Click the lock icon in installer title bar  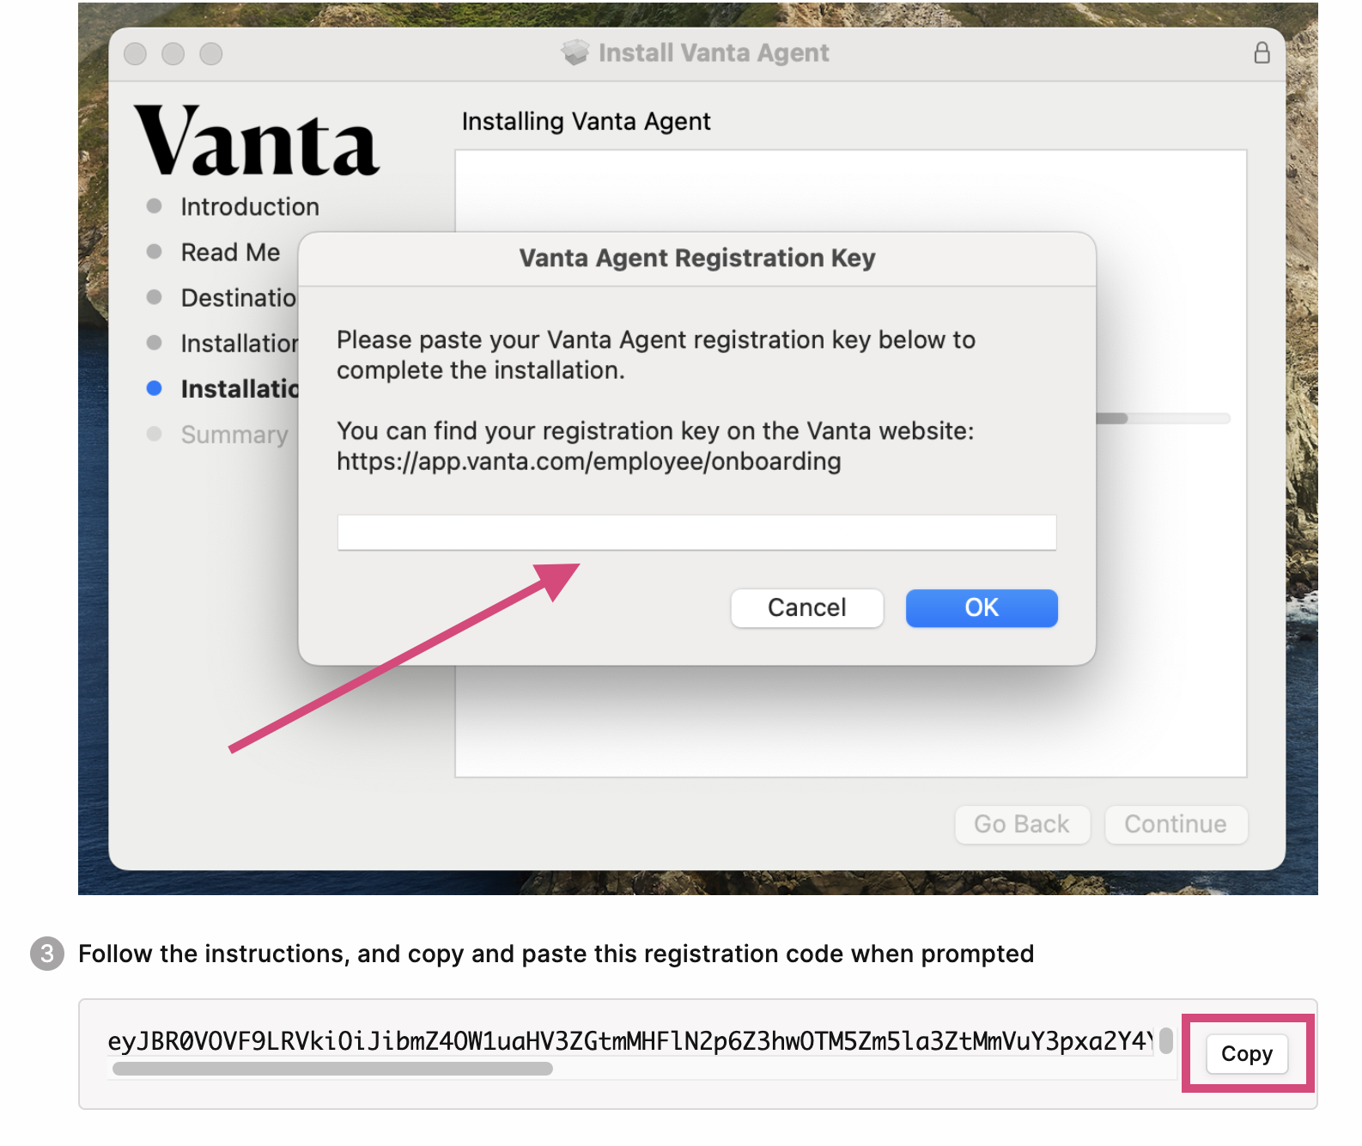1262,53
